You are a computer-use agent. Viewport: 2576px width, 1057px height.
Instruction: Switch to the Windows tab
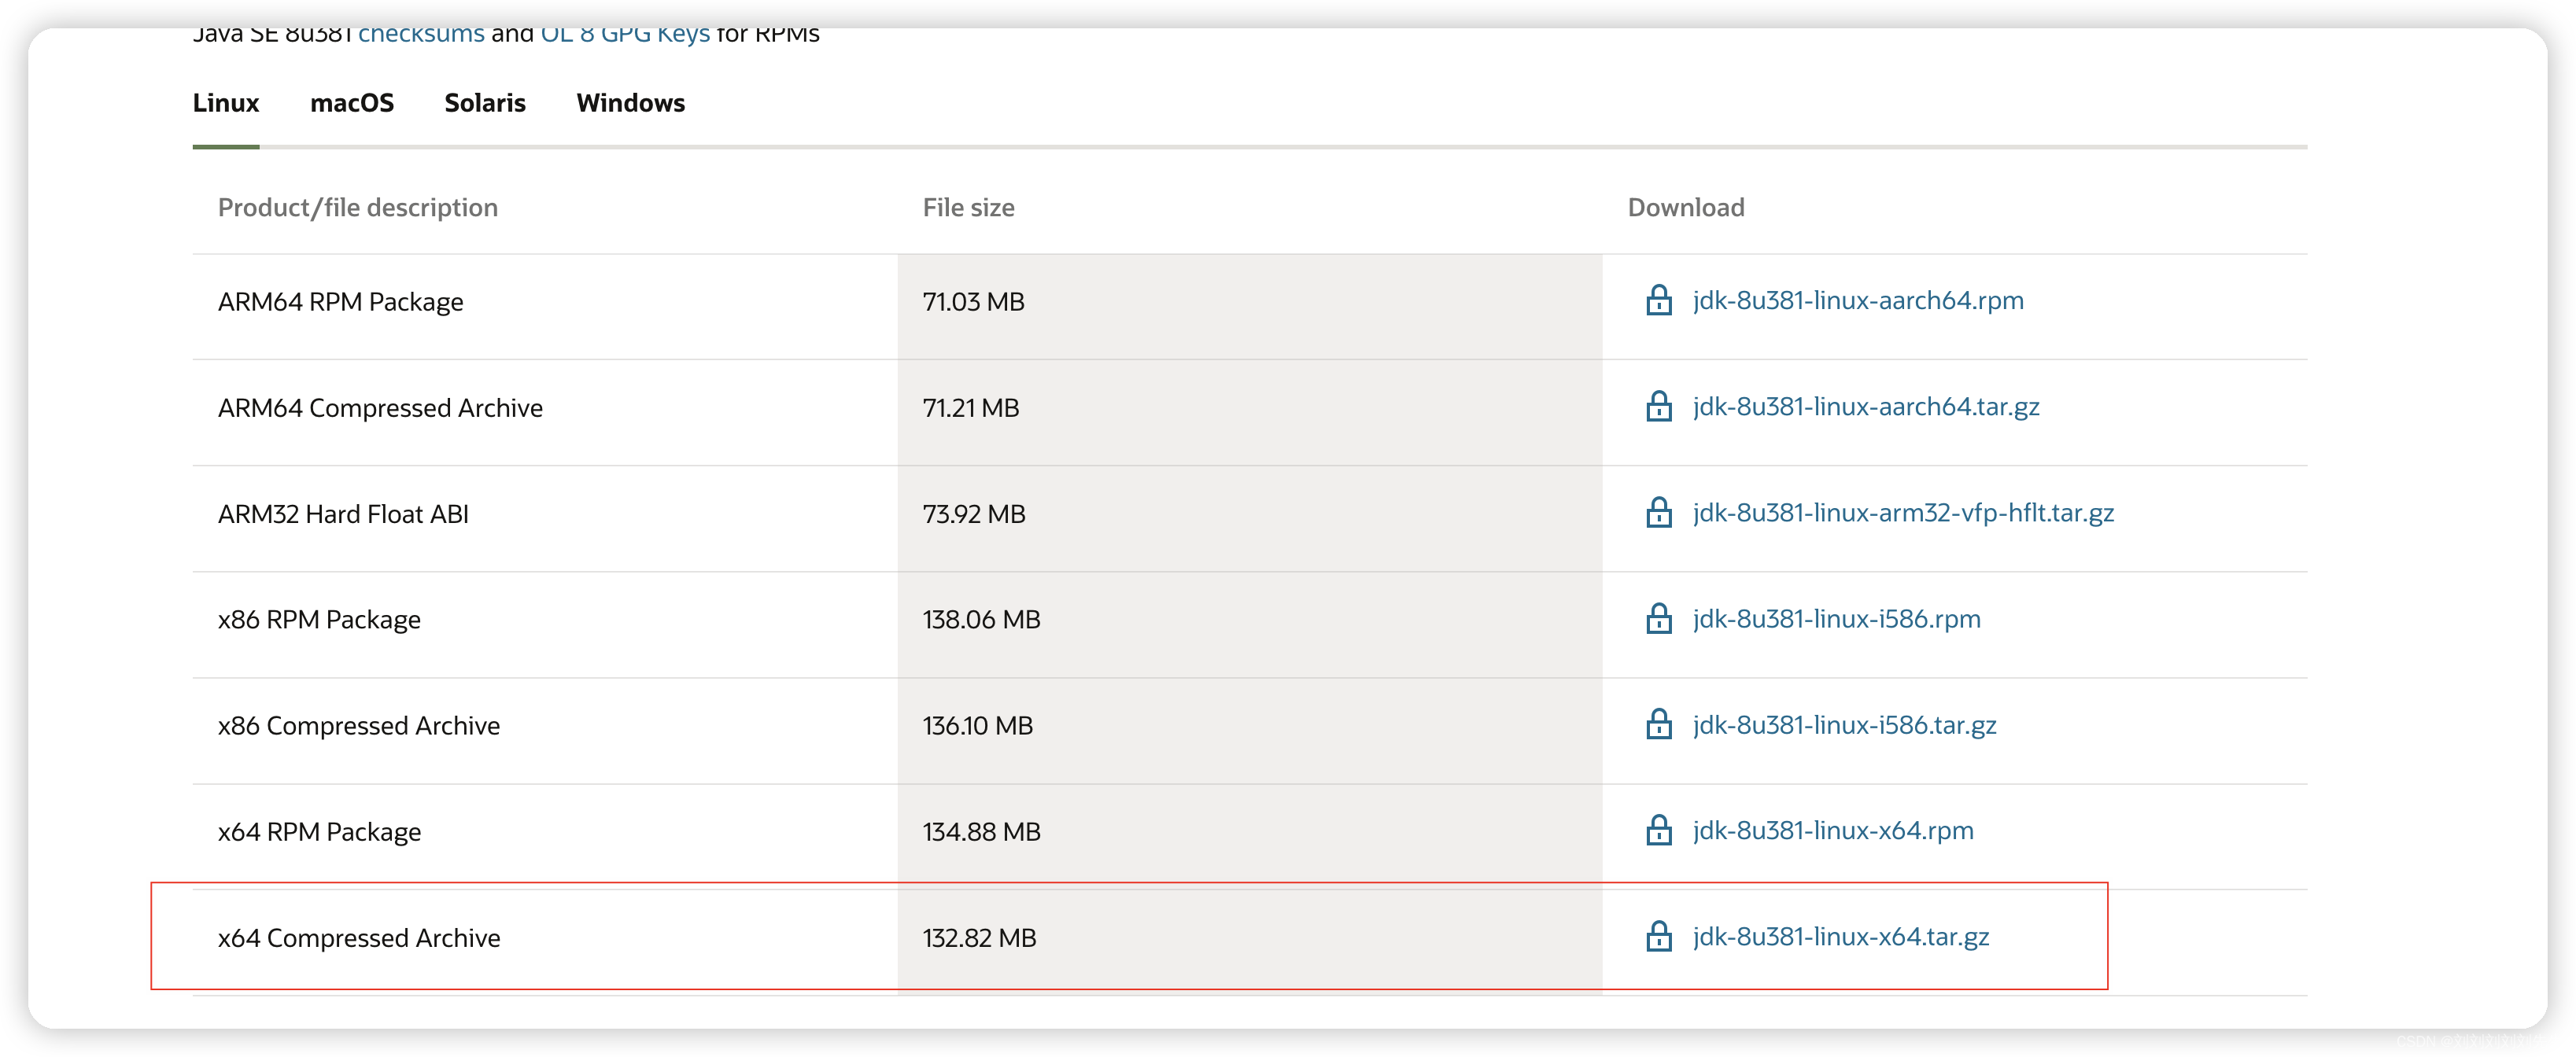pos(631,103)
